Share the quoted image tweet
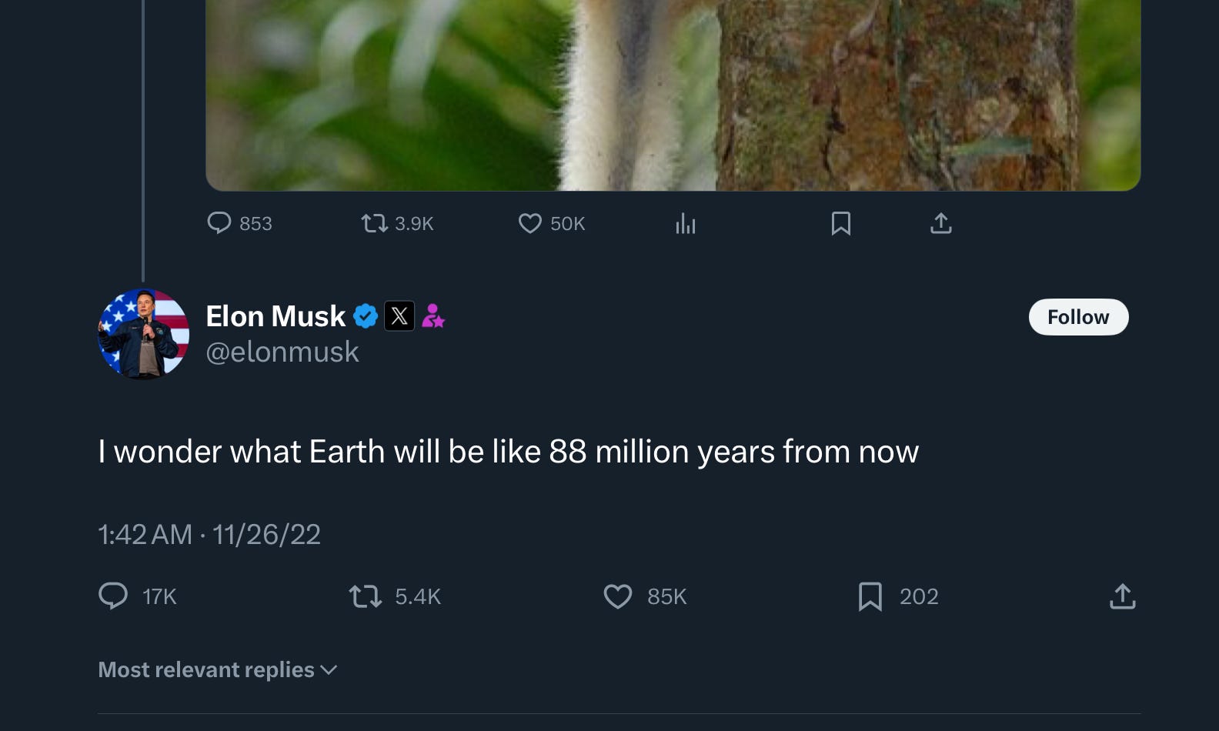The width and height of the screenshot is (1219, 731). [941, 223]
